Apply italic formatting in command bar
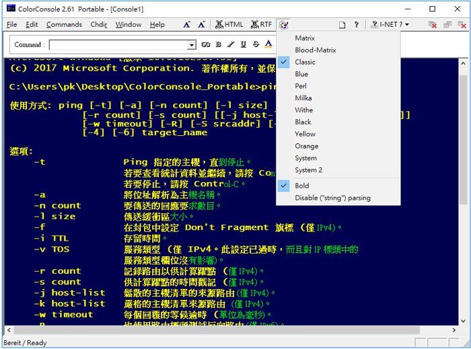 coord(231,45)
